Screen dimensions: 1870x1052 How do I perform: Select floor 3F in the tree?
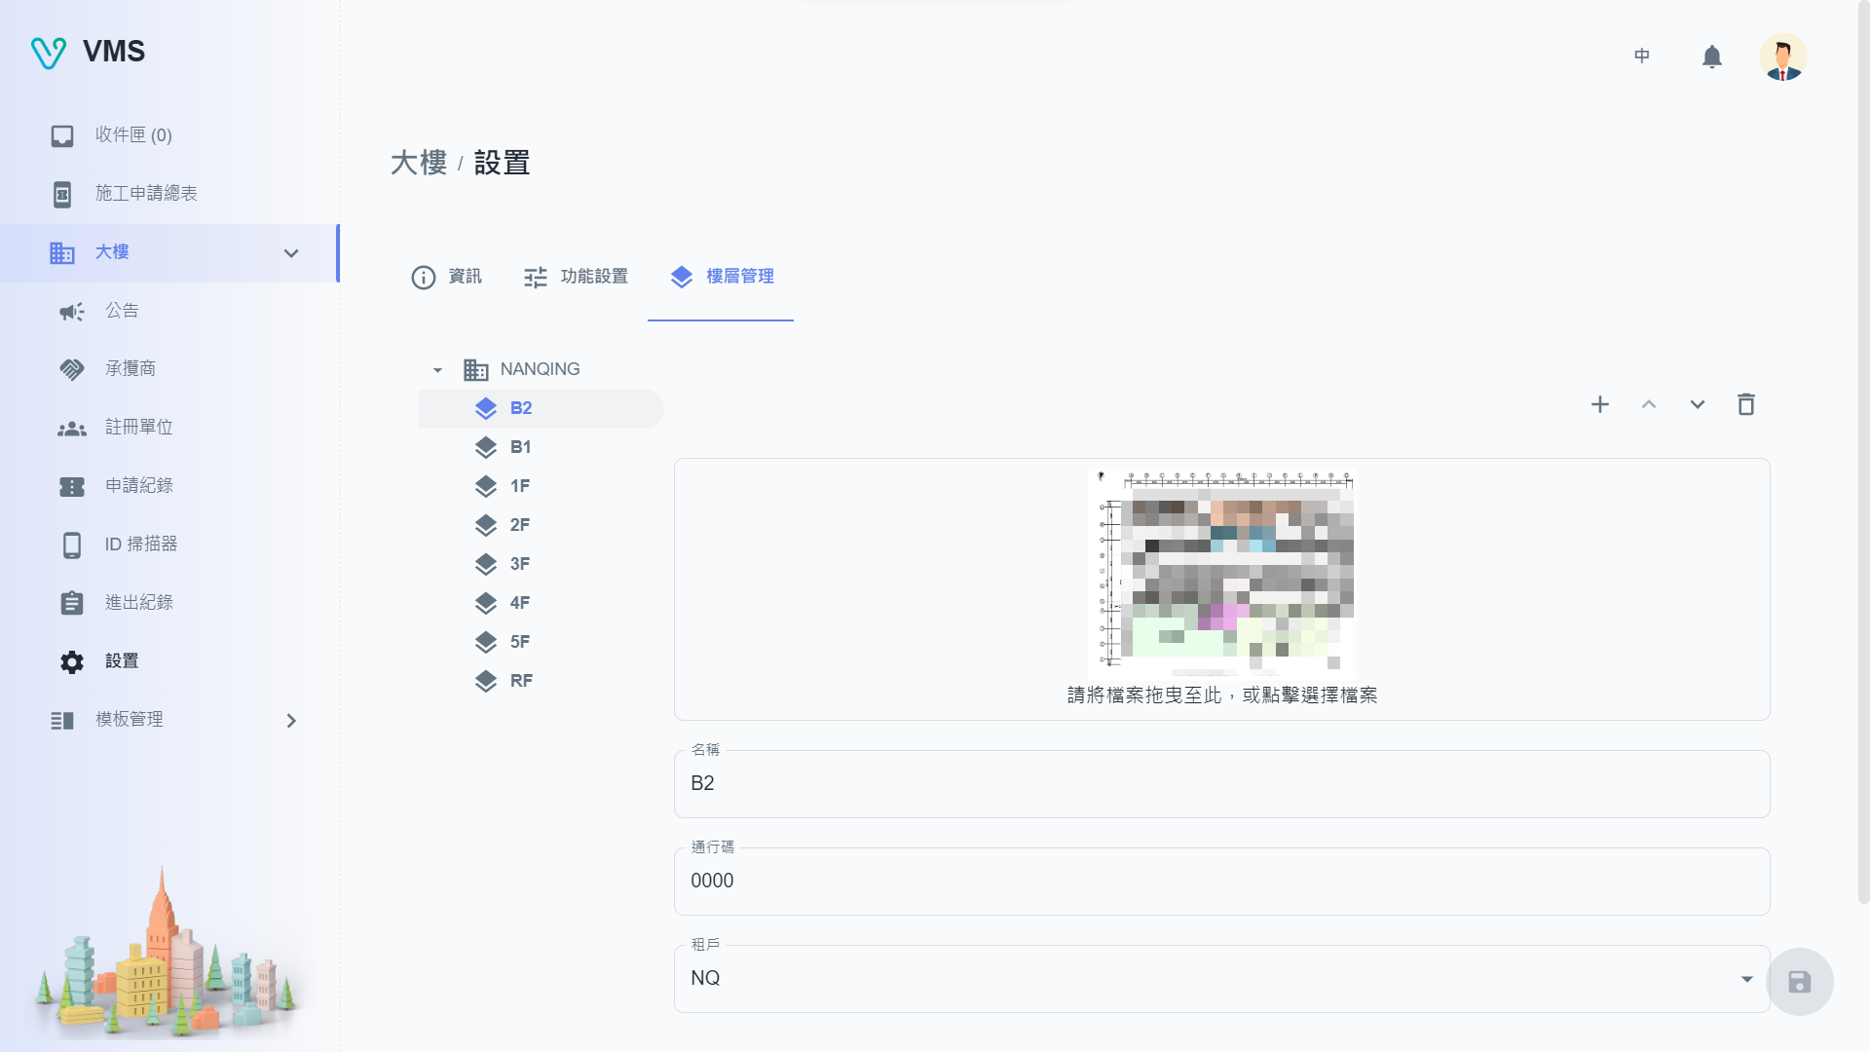point(519,564)
